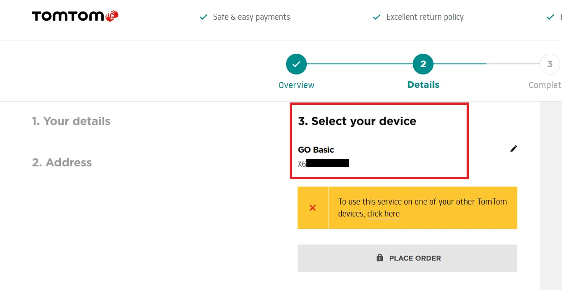The width and height of the screenshot is (562, 290).
Task: Click the 'Safe & easy payments' text
Action: [252, 17]
